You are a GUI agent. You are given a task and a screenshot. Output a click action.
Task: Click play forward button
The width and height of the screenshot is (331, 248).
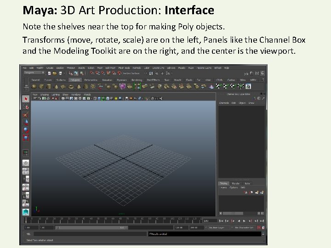pos(244,221)
